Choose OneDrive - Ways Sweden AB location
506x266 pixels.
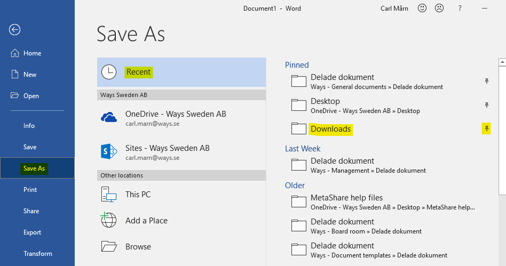181,118
